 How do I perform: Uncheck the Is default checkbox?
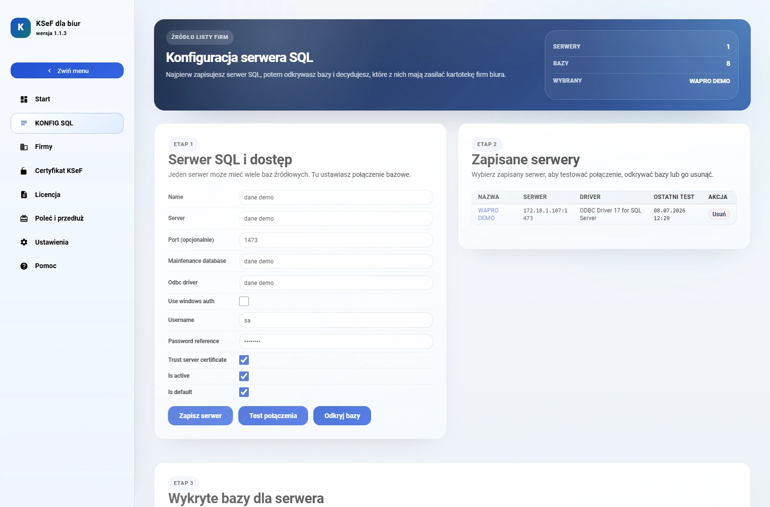pos(244,392)
